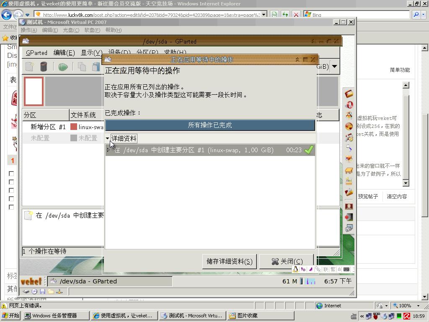Screen dimensions: 429x322
Task: Open the IE security lock status dropdown
Action: point(386,306)
